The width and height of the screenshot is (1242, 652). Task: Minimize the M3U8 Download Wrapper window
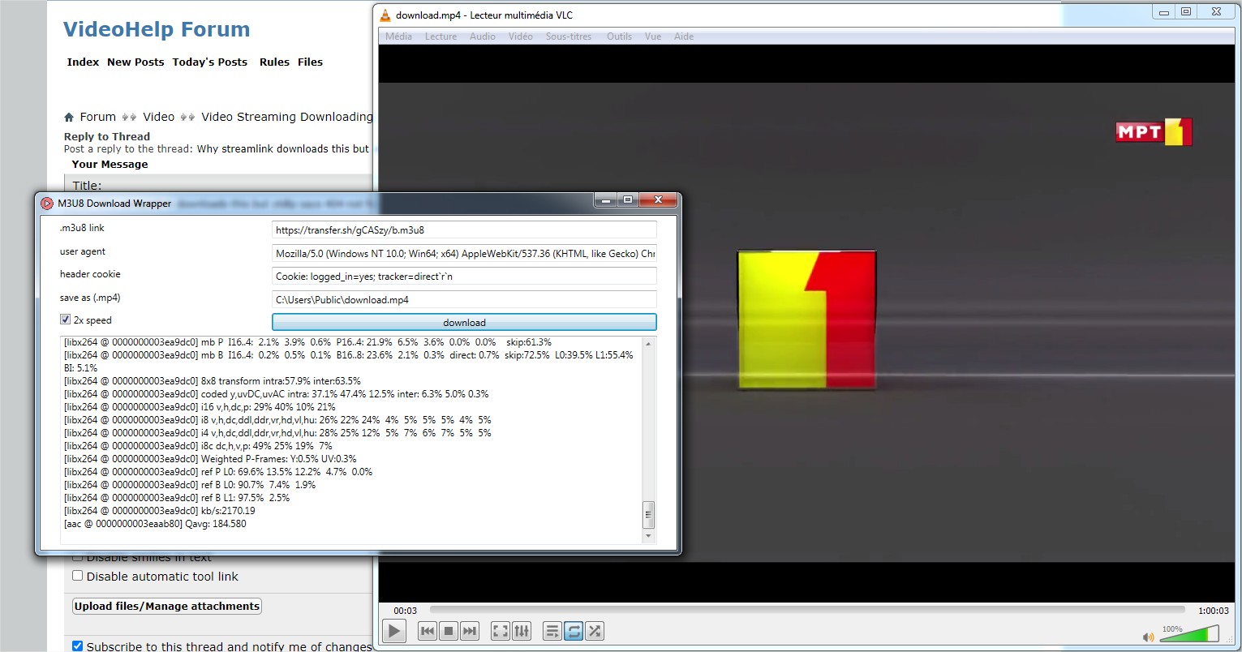point(605,199)
